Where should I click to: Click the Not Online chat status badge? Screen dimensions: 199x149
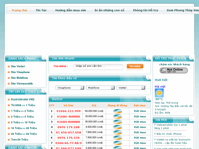[x=174, y=70]
